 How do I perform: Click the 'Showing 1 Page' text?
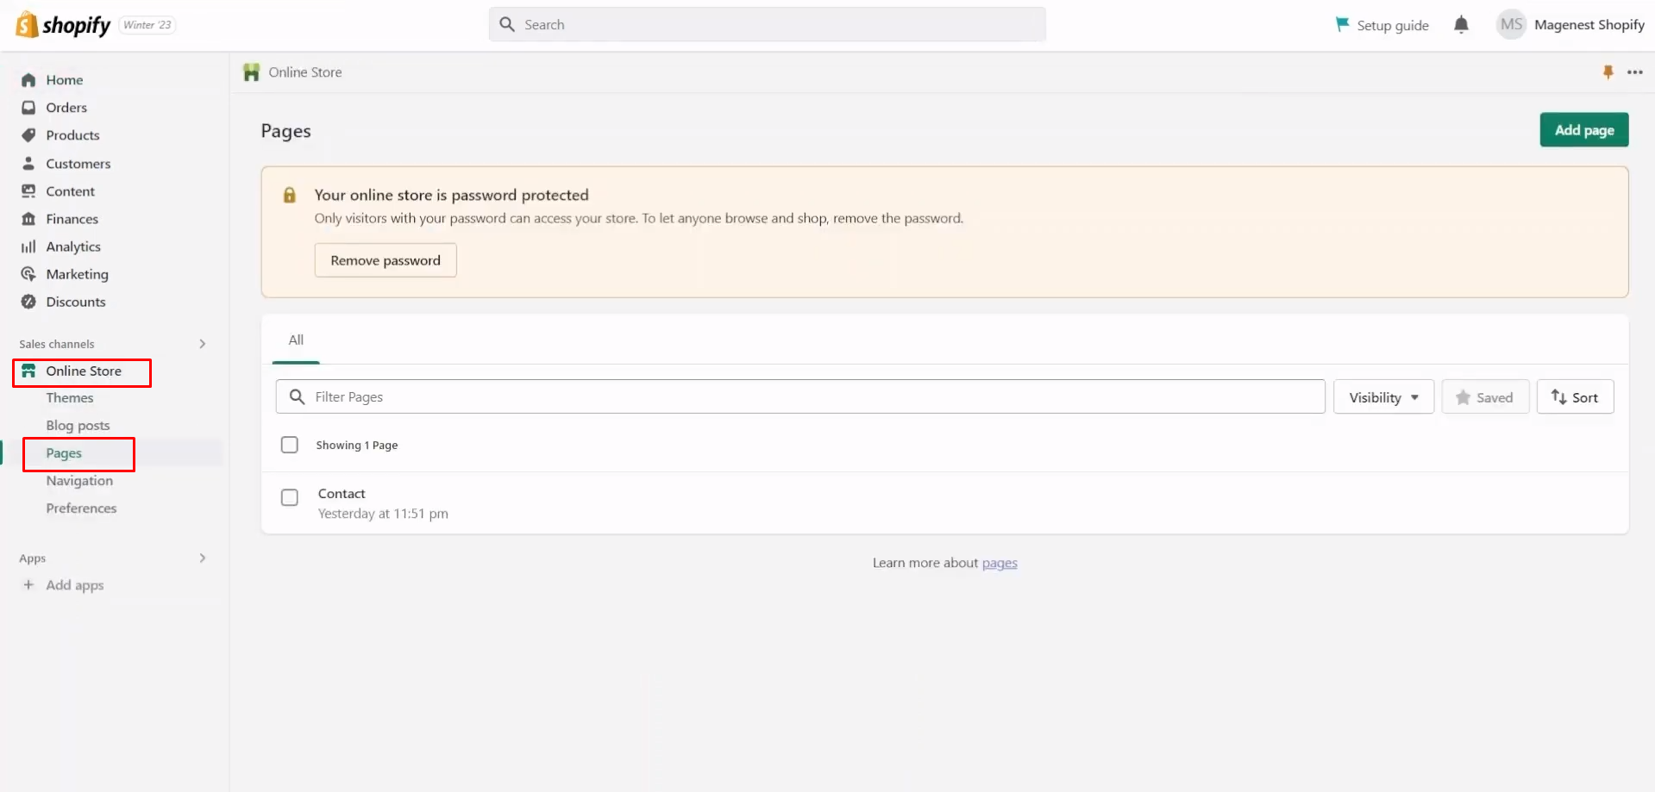point(357,446)
